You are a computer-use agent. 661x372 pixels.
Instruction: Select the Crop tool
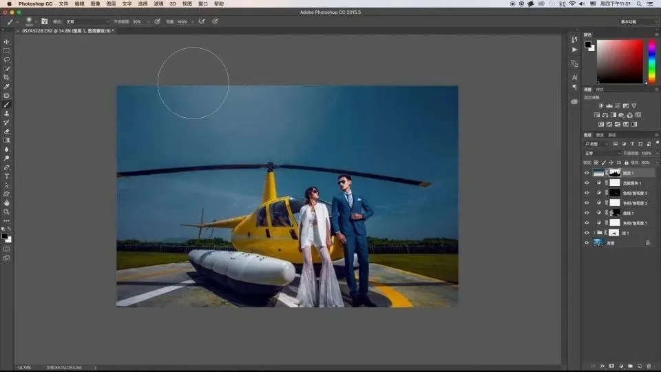coord(7,78)
